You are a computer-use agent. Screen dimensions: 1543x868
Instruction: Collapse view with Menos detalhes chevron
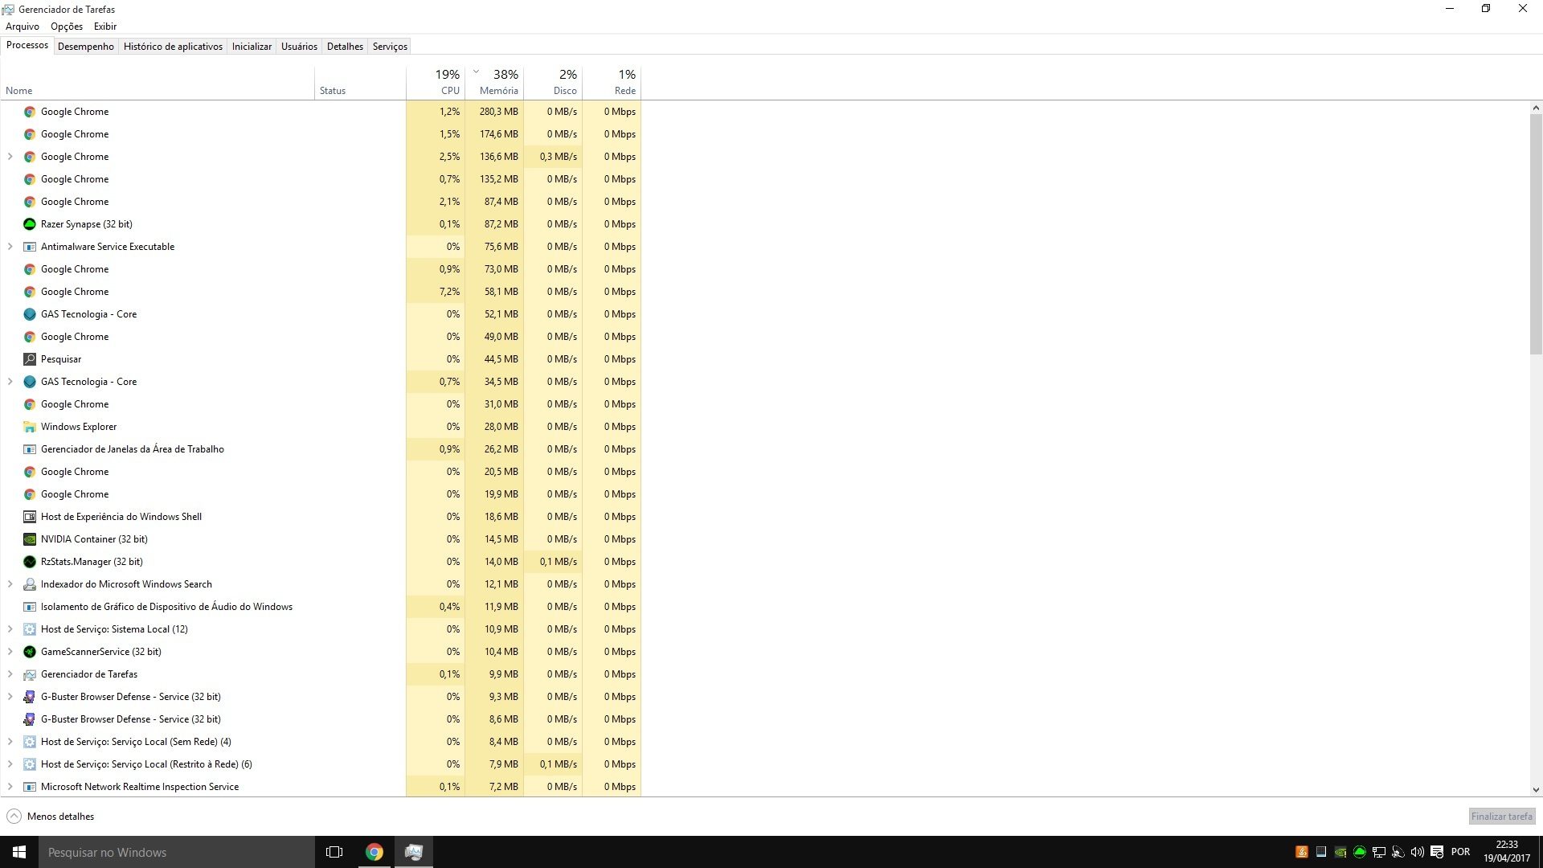coord(14,817)
